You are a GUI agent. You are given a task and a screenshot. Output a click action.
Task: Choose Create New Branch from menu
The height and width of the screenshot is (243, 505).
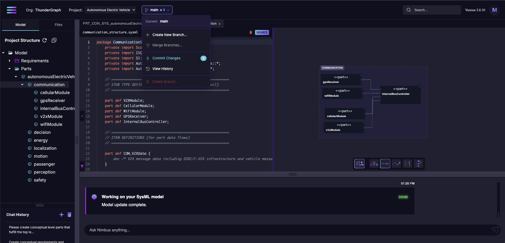[176, 35]
